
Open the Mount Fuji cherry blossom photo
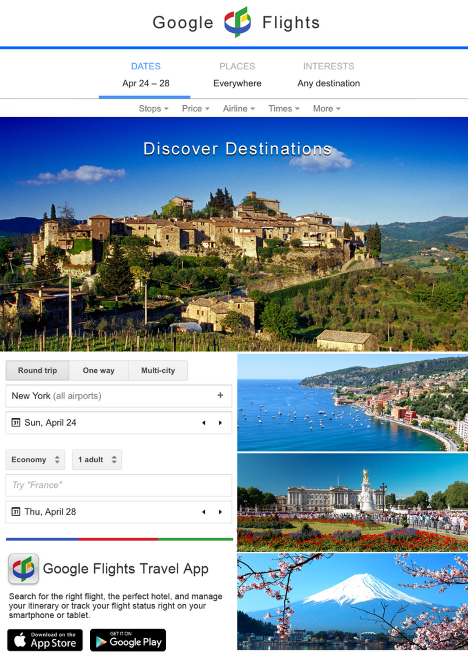[353, 602]
